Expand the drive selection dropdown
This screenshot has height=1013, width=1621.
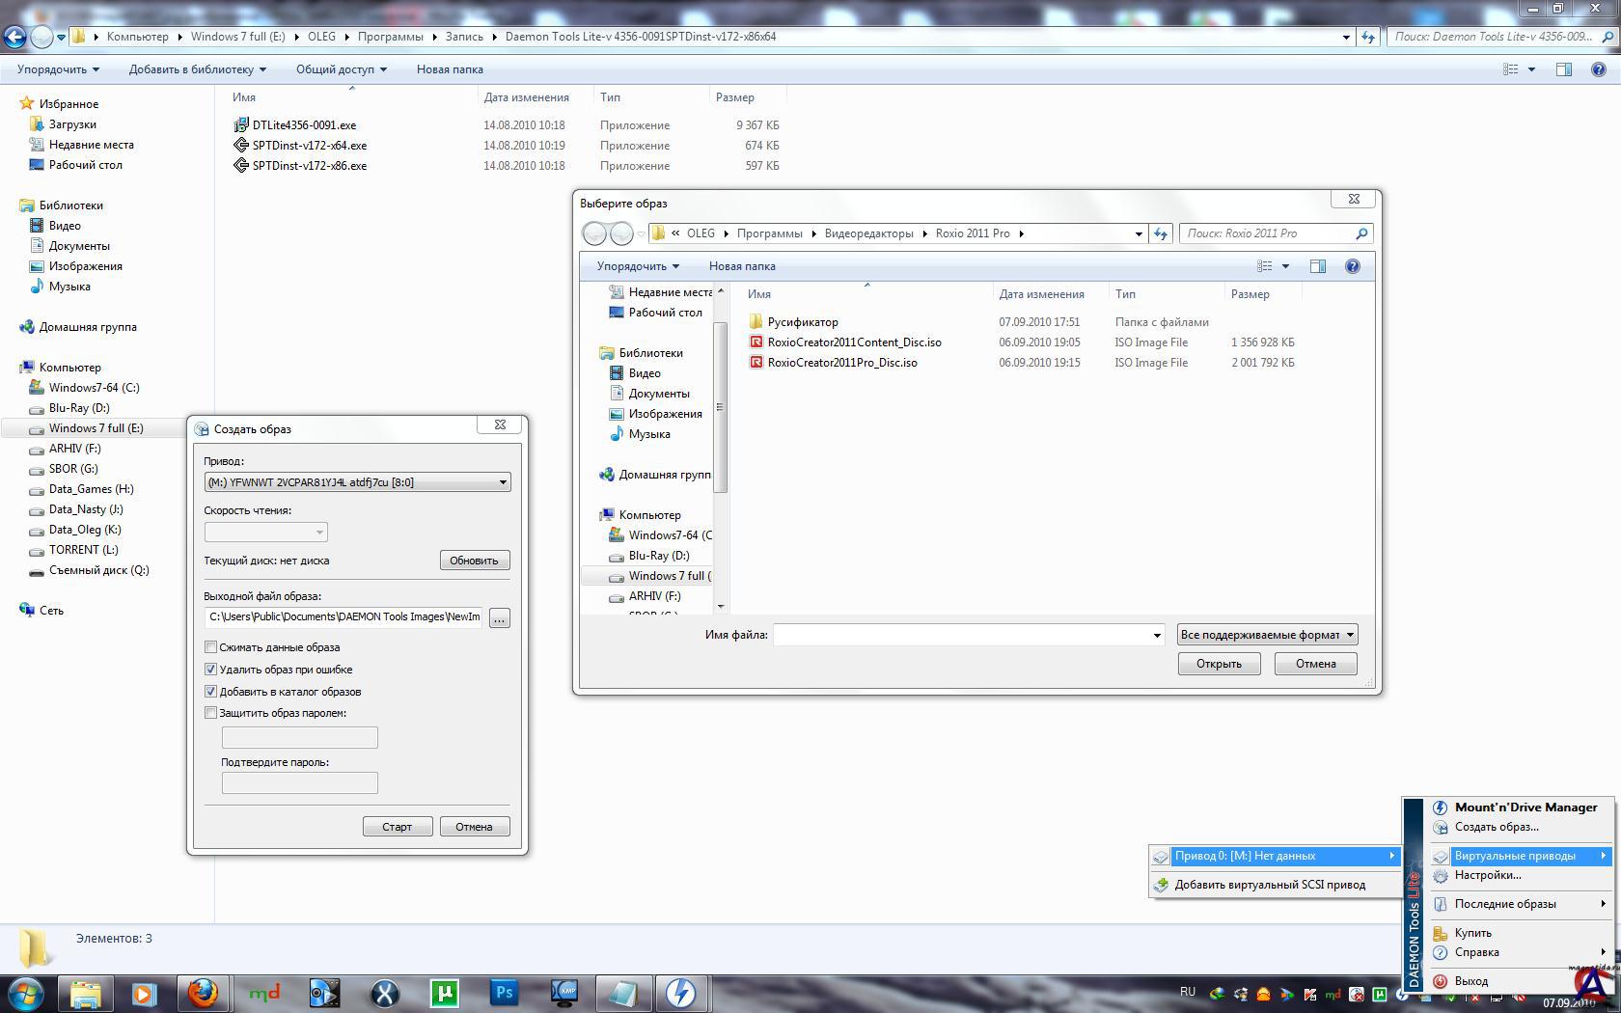click(502, 482)
